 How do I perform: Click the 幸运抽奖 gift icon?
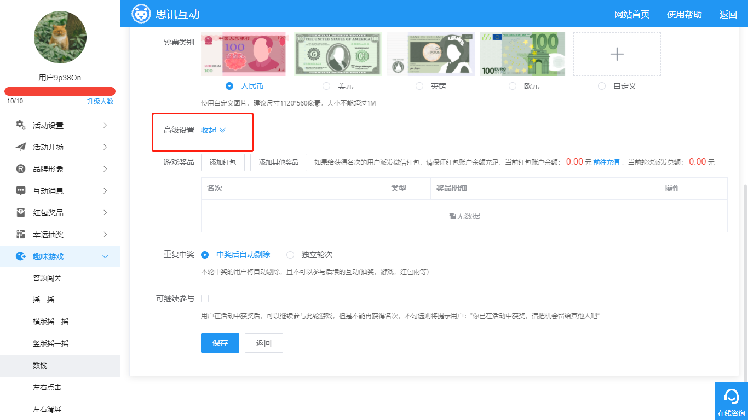tap(21, 234)
